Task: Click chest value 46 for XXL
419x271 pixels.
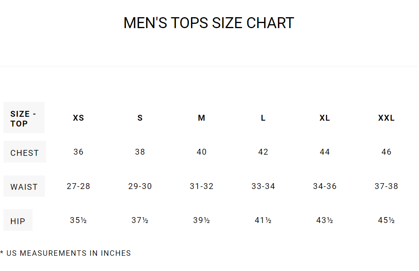Action: point(386,152)
